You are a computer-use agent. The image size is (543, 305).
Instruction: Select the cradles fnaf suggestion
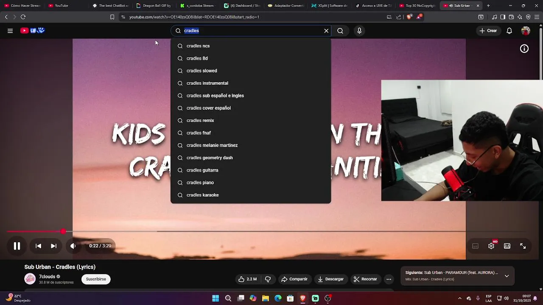251,133
